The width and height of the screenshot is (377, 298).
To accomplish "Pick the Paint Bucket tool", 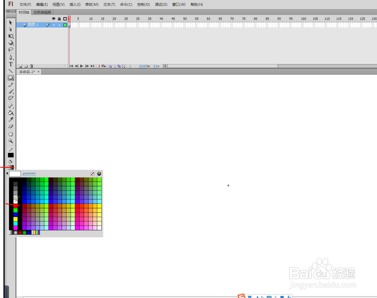I will click(11, 113).
